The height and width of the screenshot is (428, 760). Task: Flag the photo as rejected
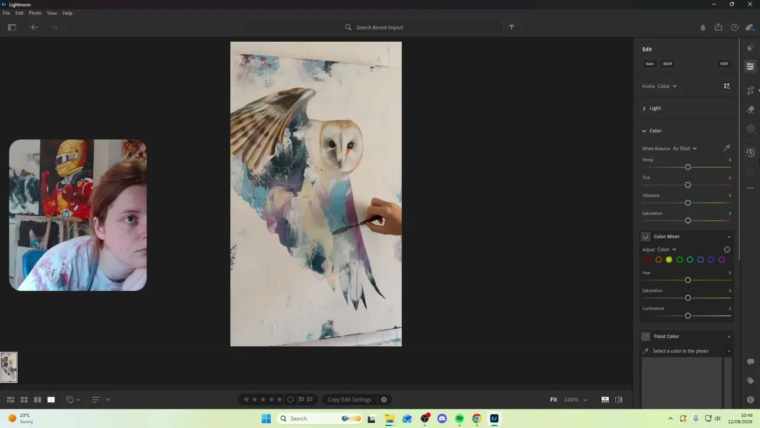[310, 399]
